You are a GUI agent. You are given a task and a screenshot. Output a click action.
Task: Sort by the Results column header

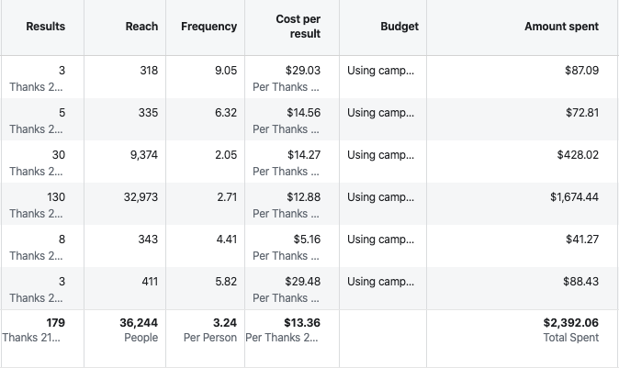46,27
